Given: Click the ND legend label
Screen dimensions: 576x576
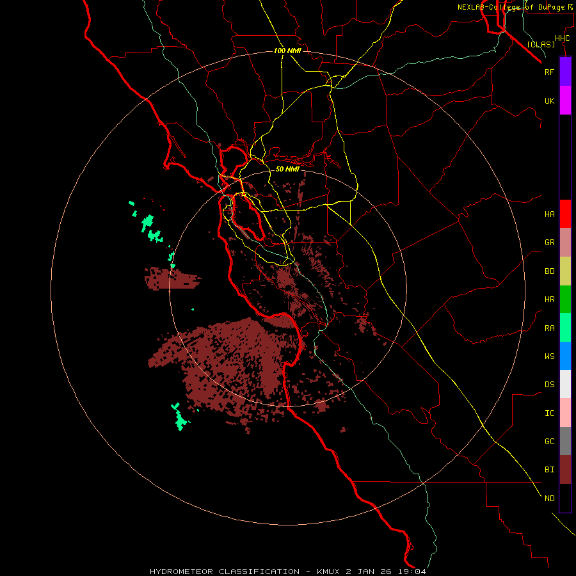Looking at the screenshot, I should click(x=549, y=499).
